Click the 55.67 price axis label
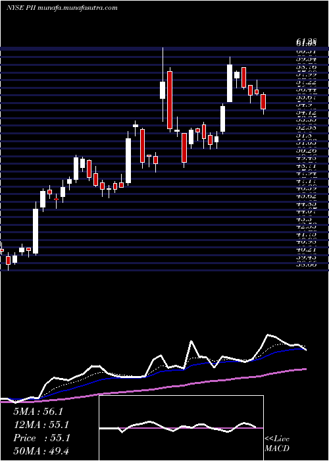This screenshot has height=461, width=329. (x=306, y=97)
